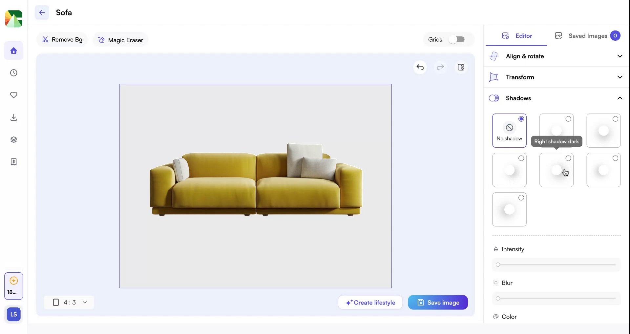Select the Editor tab
The image size is (630, 334).
516,36
